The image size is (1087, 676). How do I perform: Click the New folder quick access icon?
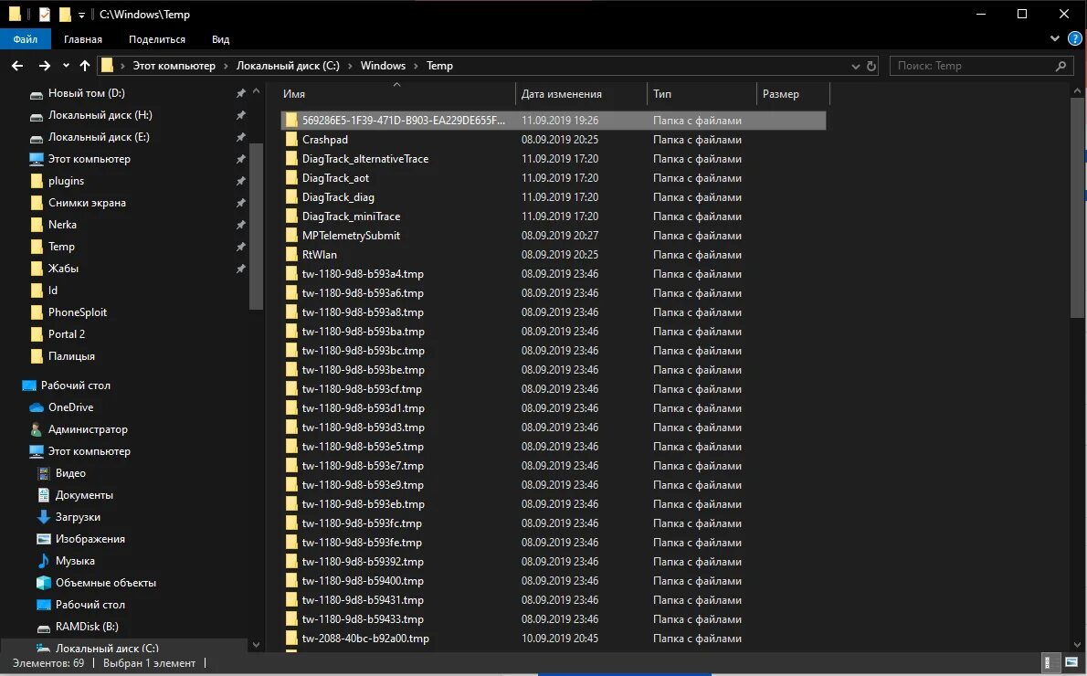click(65, 14)
